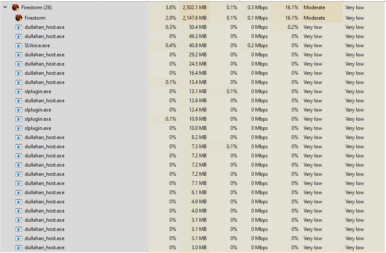
Task: Click the 29.2 MB memory value
Action: pos(198,55)
